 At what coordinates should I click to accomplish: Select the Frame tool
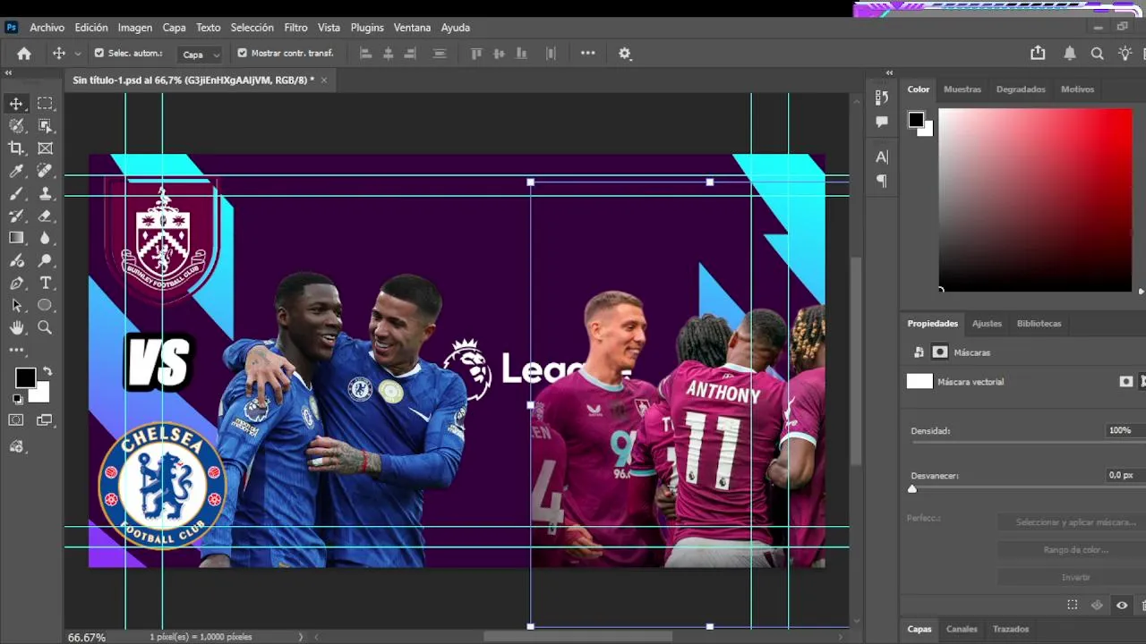(45, 148)
